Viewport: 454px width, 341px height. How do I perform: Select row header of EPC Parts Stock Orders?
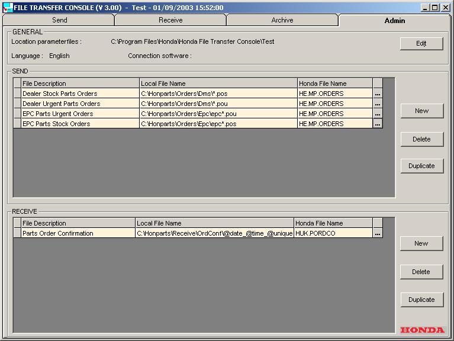pos(17,124)
